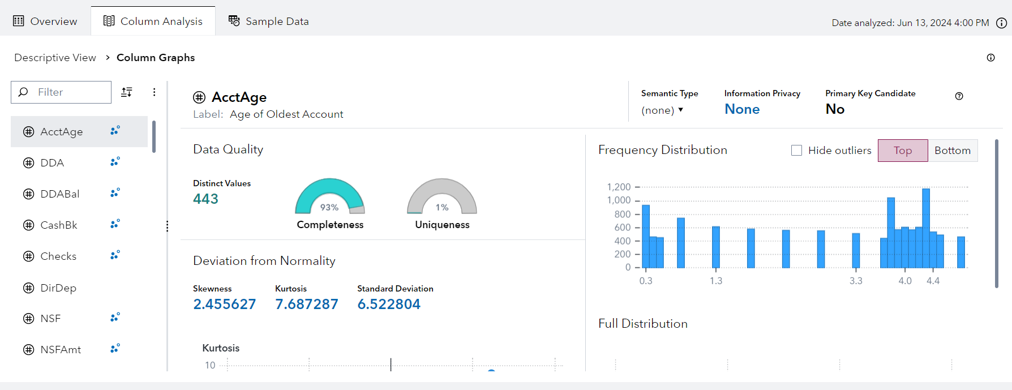Viewport: 1012px width, 390px height.
Task: Click the column list scrollbar
Action: (153, 136)
